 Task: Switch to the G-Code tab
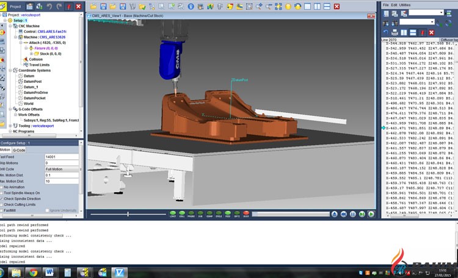(20, 149)
